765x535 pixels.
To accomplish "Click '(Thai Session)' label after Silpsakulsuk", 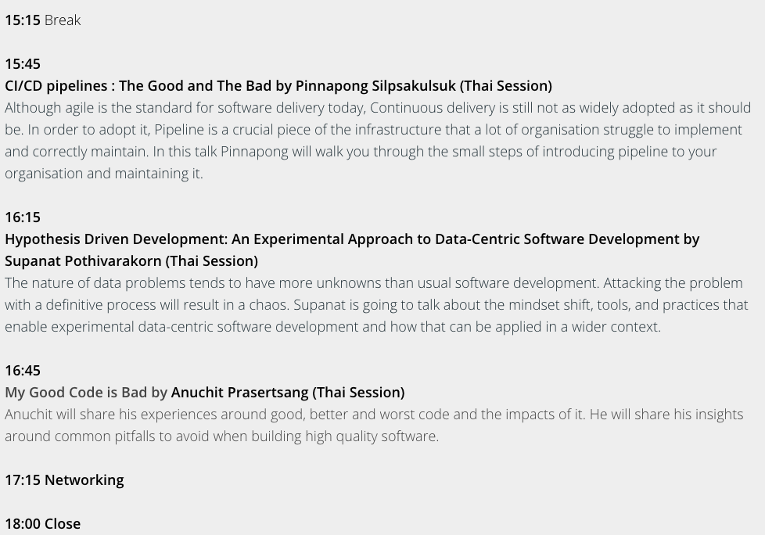I will (506, 86).
